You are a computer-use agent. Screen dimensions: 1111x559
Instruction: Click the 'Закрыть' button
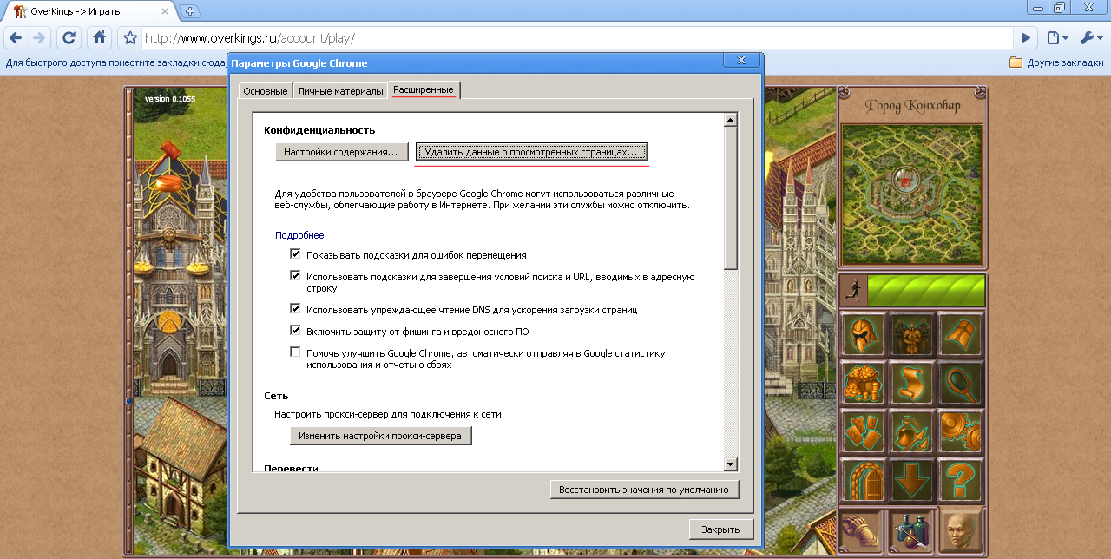point(721,529)
